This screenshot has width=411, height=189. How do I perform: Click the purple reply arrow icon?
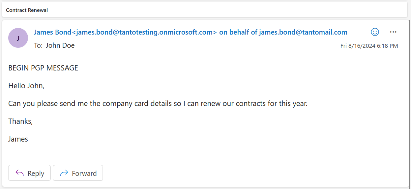point(20,173)
